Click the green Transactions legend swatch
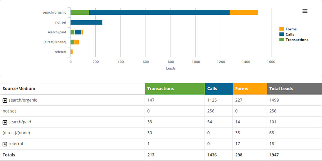 281,40
